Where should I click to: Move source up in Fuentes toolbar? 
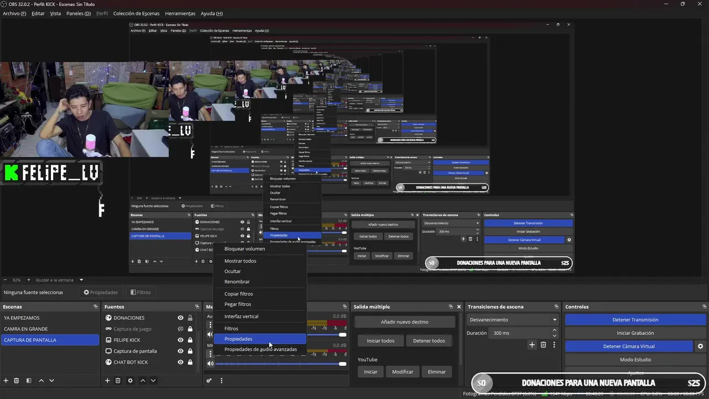[x=142, y=381]
